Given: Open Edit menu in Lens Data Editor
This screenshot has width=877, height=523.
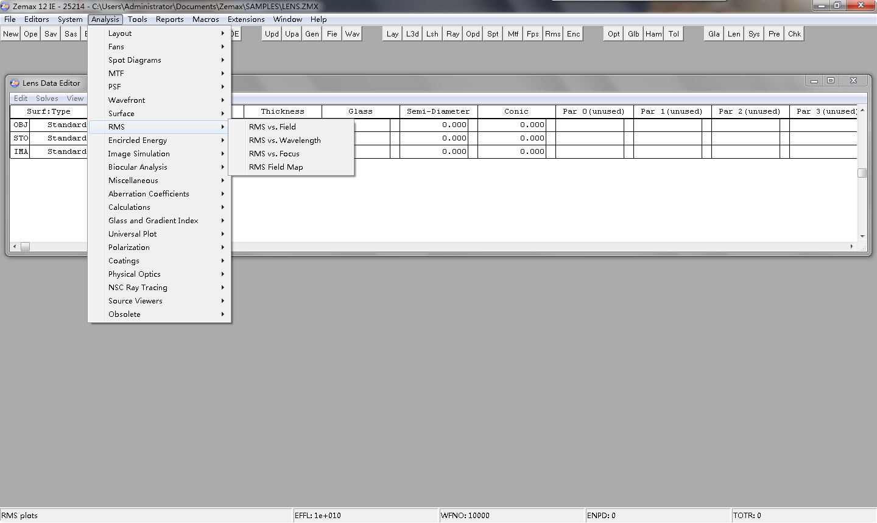Looking at the screenshot, I should [x=21, y=99].
